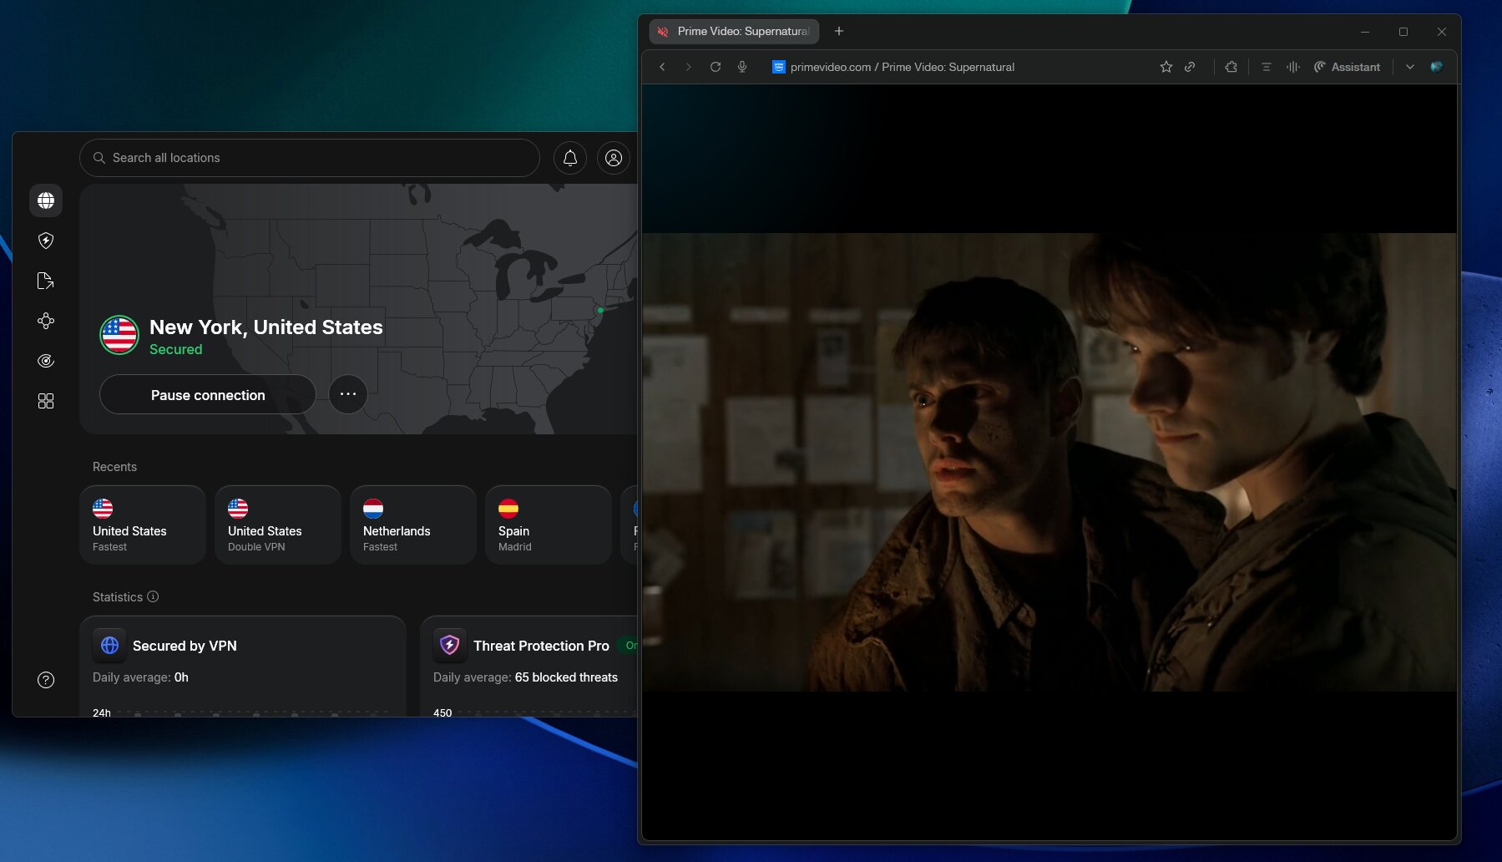Image resolution: width=1502 pixels, height=862 pixels.
Task: Open the reader list icon in browser toolbar
Action: (1267, 67)
